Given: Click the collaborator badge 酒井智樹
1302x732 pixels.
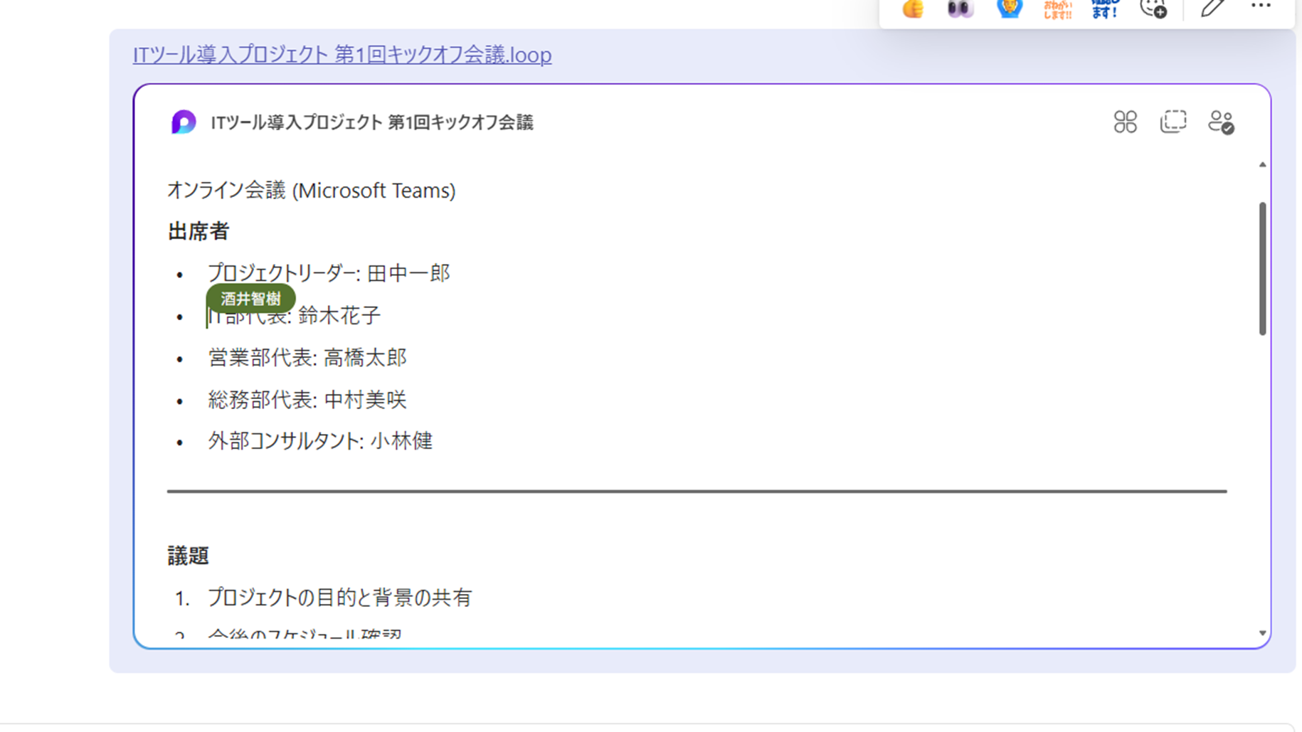Looking at the screenshot, I should click(x=251, y=298).
